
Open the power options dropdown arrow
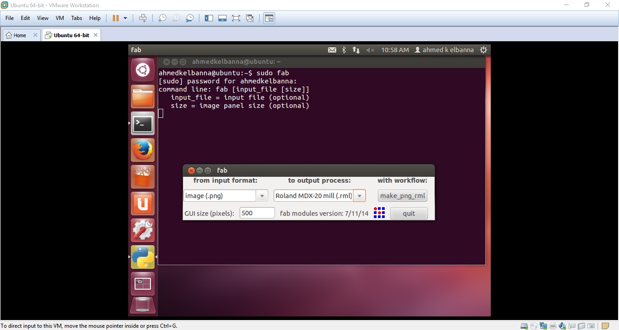(x=125, y=18)
